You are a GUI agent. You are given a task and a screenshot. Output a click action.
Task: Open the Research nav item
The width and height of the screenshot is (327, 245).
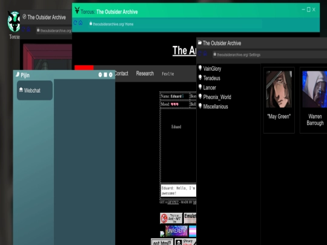[x=145, y=74]
